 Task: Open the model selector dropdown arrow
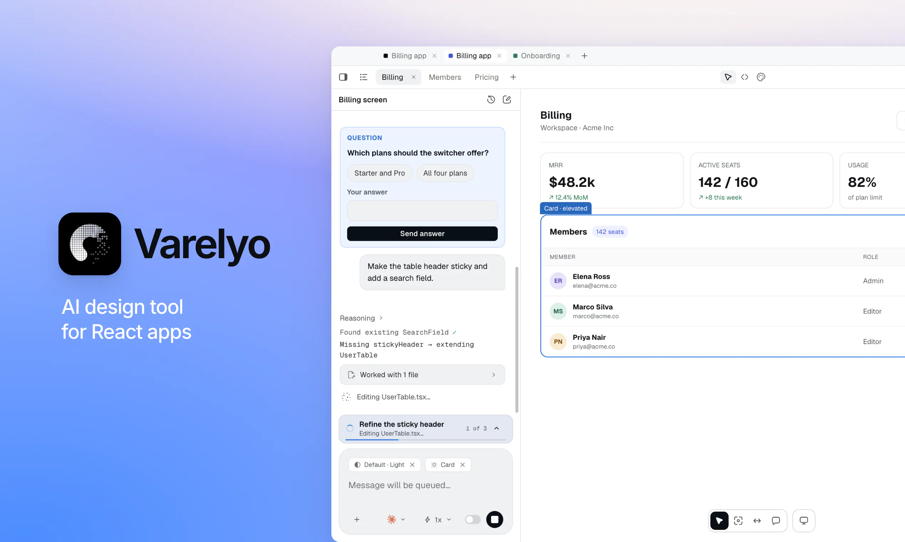point(403,519)
